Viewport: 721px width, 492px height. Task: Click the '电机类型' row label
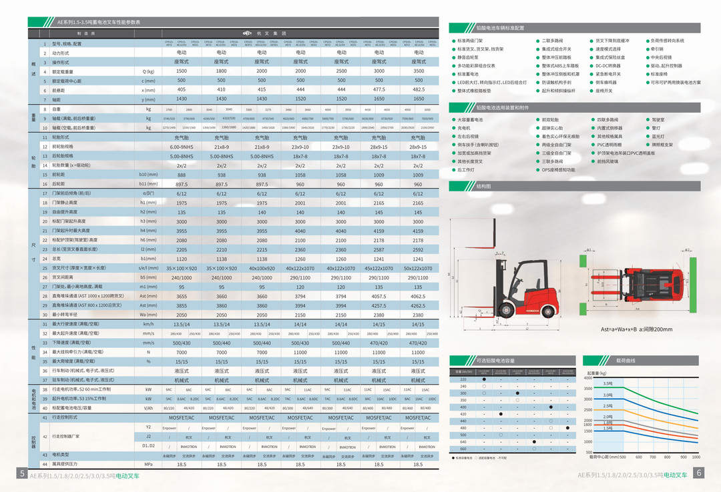pyautogui.click(x=60, y=455)
